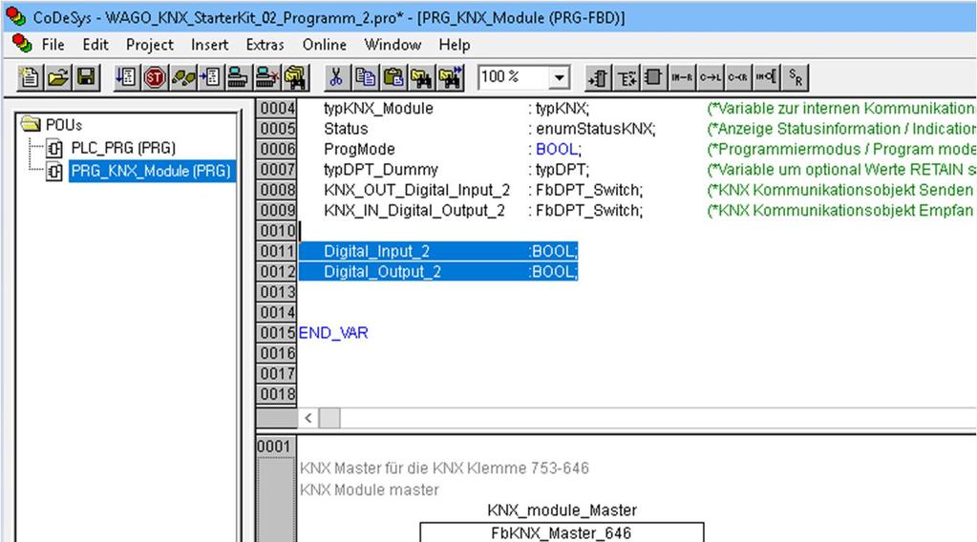Click the blue BOOL type of ProgMode

tap(557, 150)
